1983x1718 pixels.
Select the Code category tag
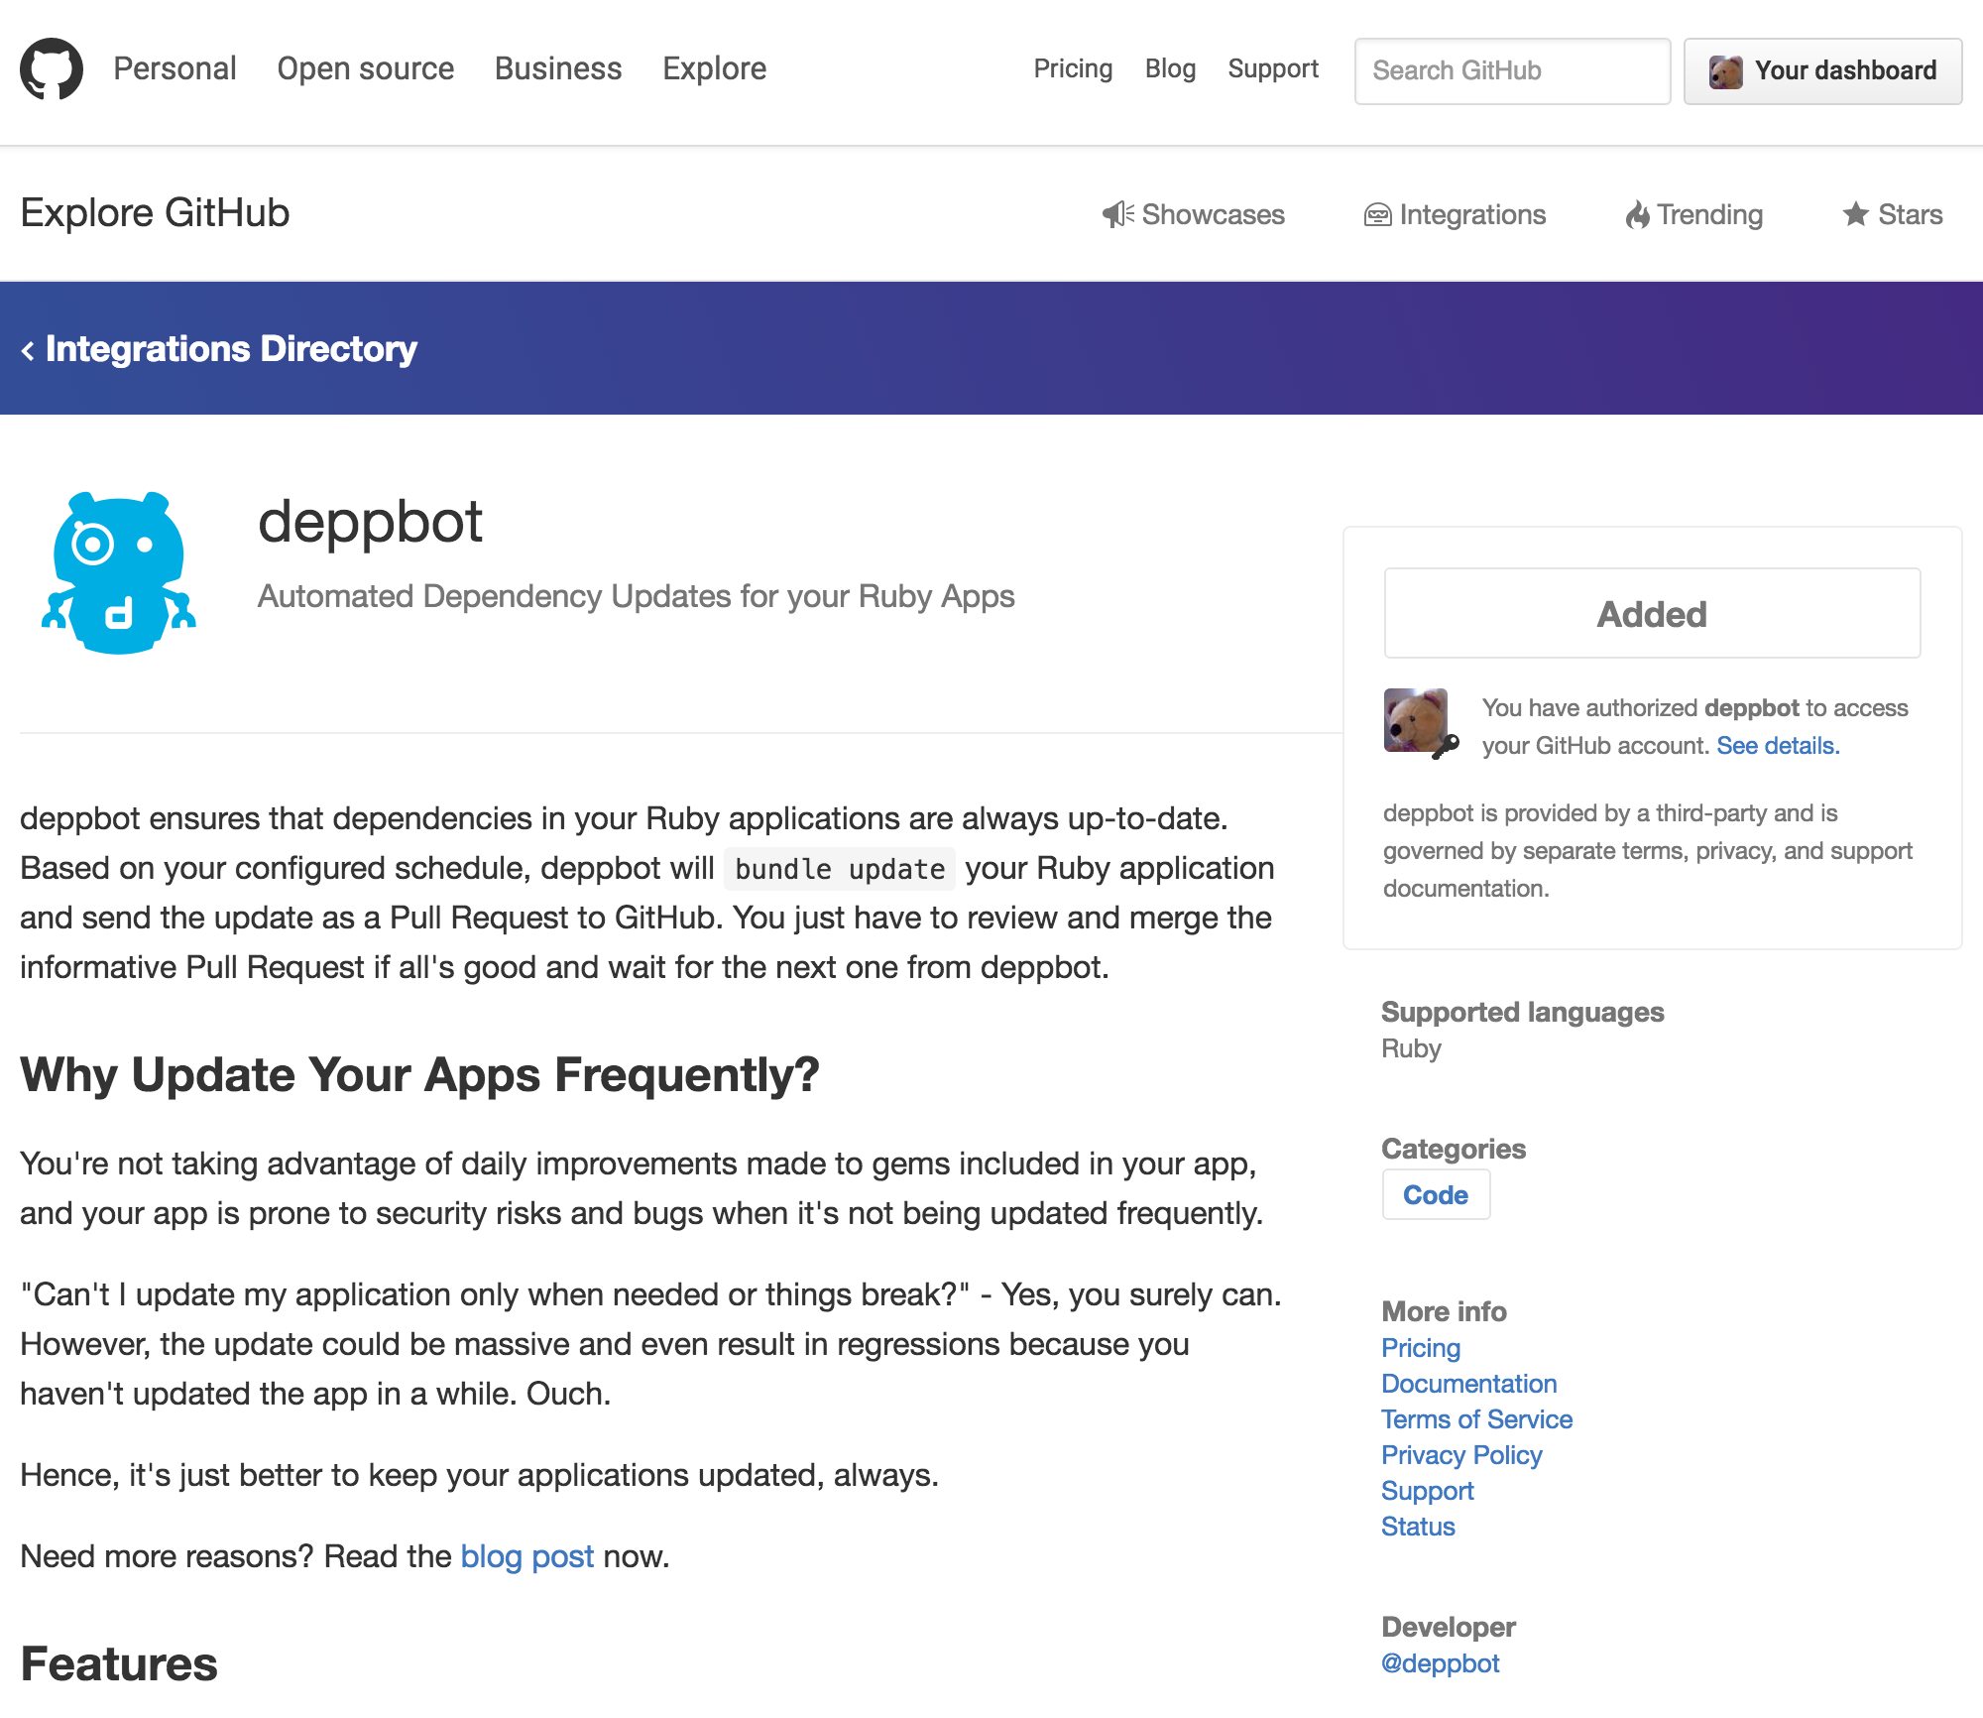1435,1195
